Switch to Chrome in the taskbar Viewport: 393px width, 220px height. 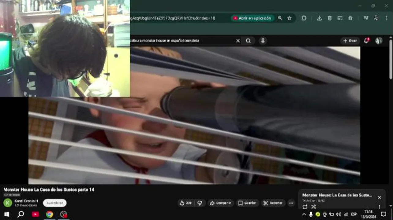point(49,214)
